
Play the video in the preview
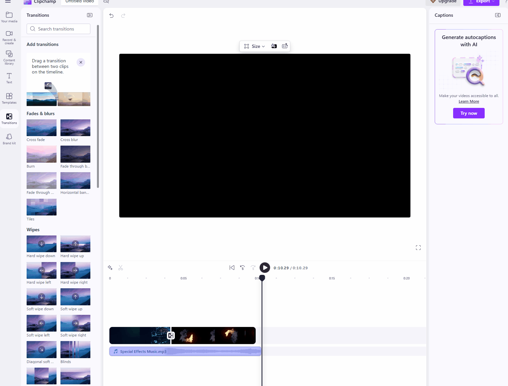[265, 268]
